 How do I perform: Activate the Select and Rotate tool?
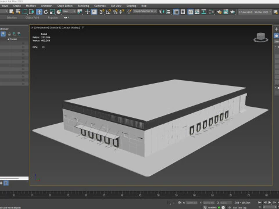pyautogui.click(x=46, y=12)
